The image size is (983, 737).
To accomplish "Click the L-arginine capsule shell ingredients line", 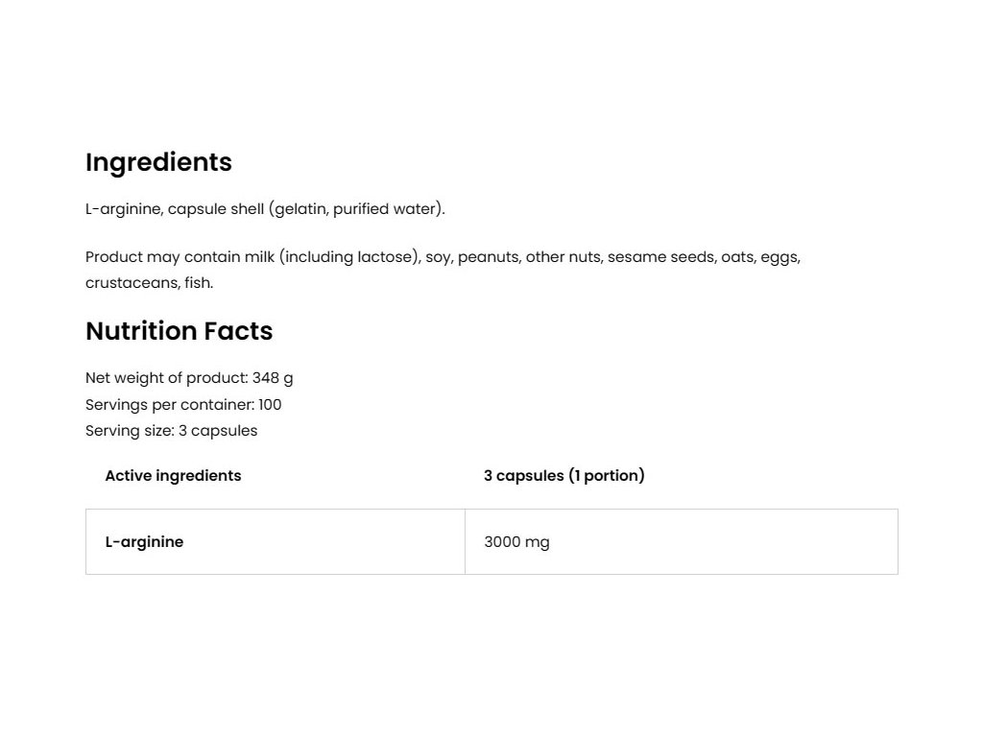I will tap(265, 209).
